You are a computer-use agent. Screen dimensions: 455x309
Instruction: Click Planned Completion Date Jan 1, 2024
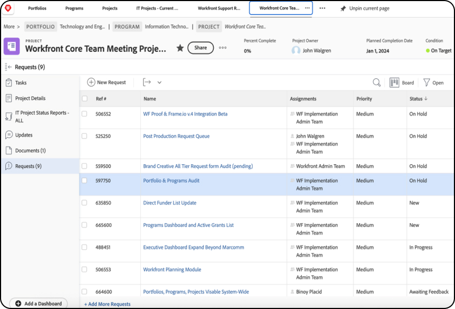(x=378, y=51)
